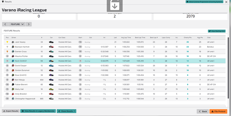Screen dimensions: 231x116
Task: Sort by Inc column header
Action: point(176,38)
